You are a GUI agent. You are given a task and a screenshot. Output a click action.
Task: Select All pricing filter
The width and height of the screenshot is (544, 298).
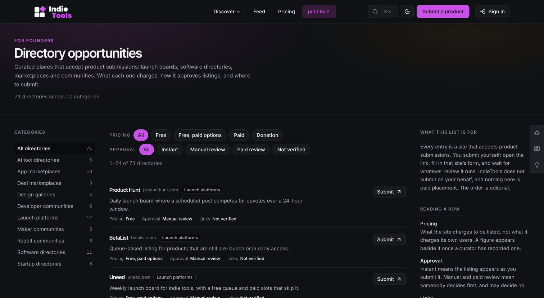141,135
